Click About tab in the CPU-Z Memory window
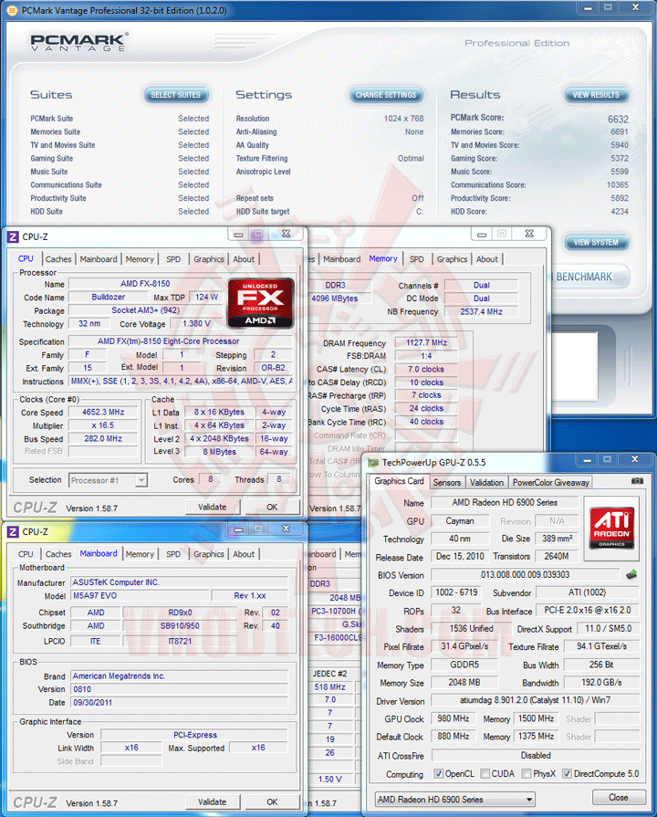Screen dimensions: 657x817 coord(487,259)
